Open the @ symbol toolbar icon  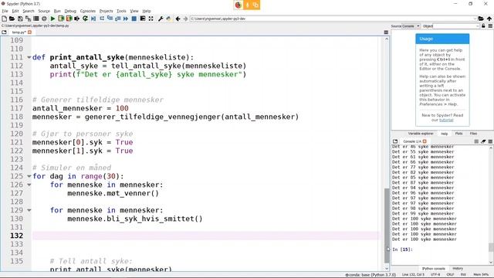44,19
